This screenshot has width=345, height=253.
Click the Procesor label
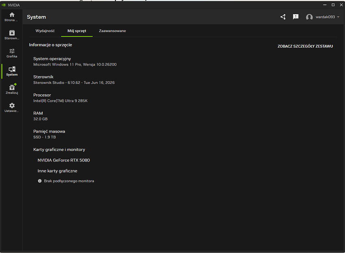coord(42,95)
